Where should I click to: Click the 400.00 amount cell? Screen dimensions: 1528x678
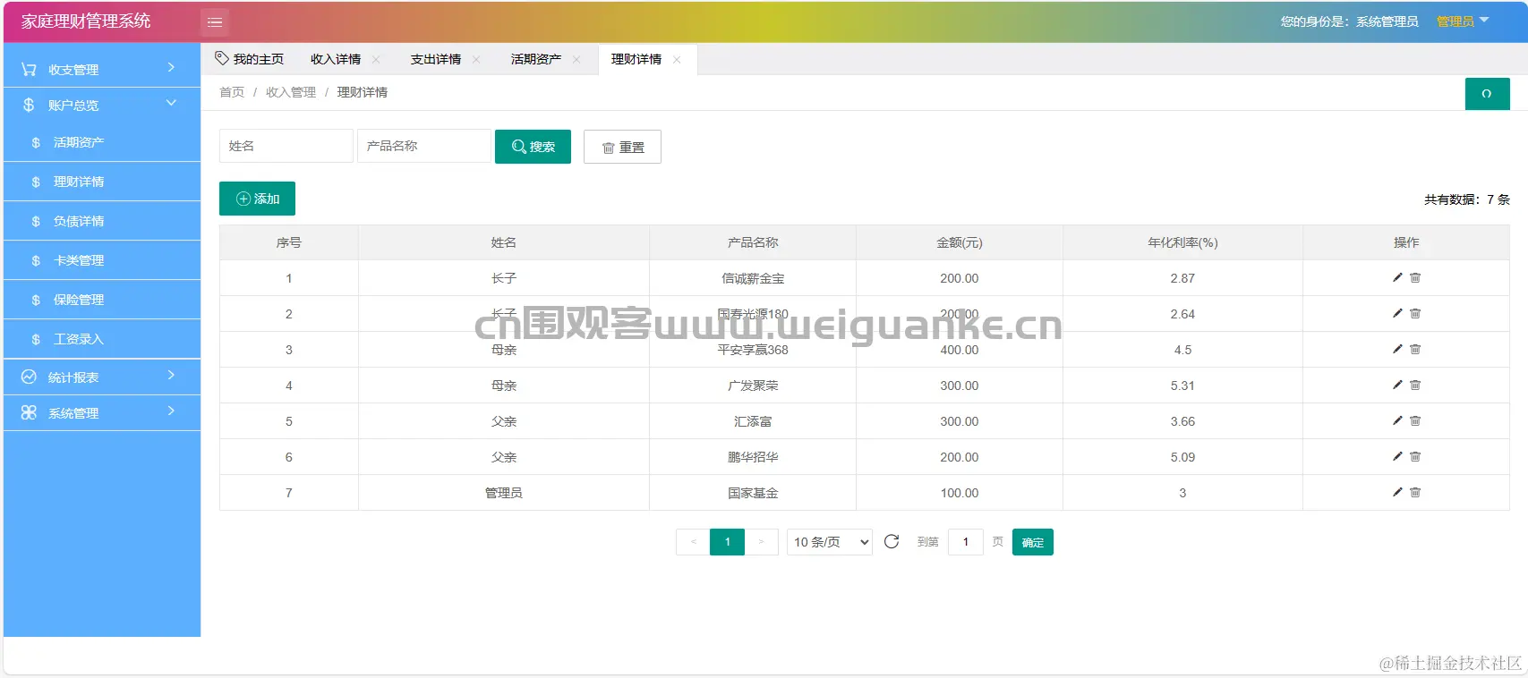[960, 350]
